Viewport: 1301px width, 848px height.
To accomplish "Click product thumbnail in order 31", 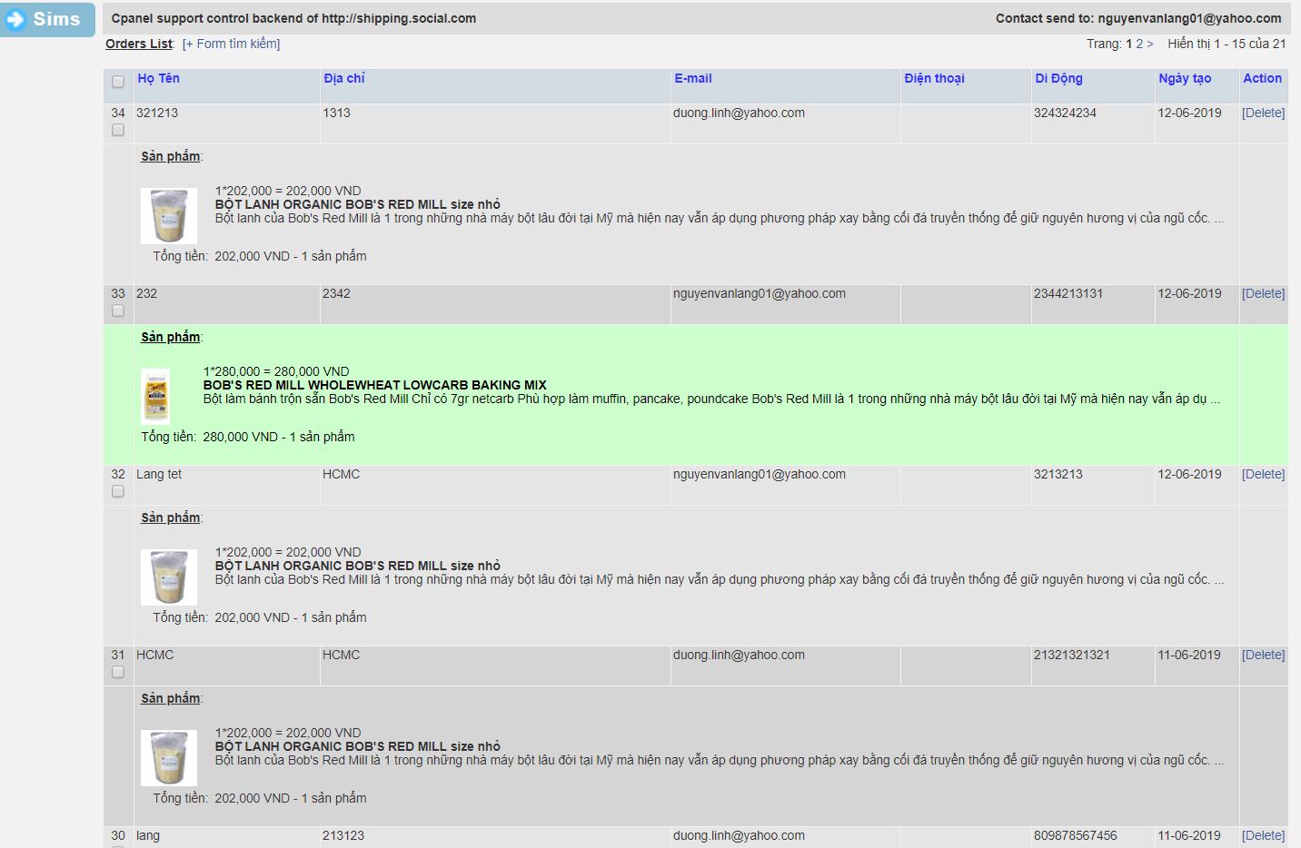I will 169,758.
